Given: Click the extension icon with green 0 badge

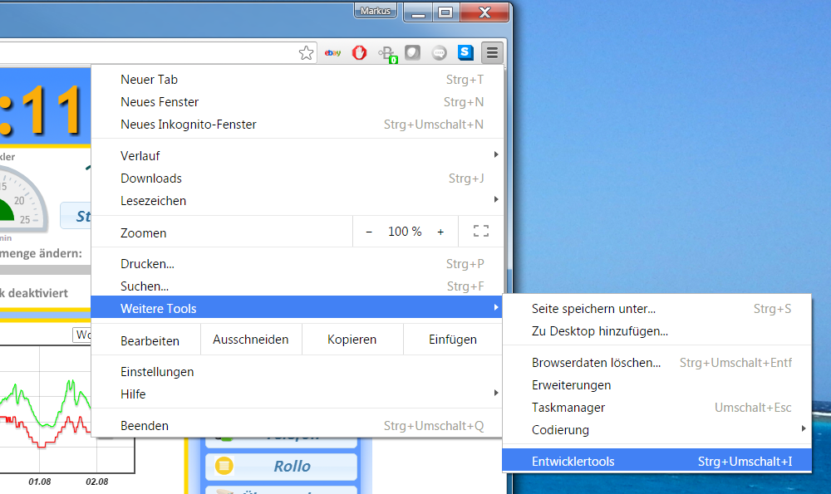Looking at the screenshot, I should (x=386, y=54).
